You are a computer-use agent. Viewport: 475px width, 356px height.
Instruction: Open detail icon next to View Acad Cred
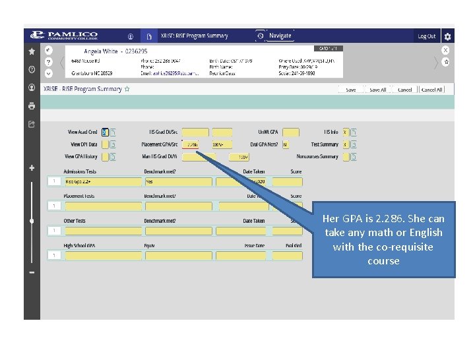point(113,133)
